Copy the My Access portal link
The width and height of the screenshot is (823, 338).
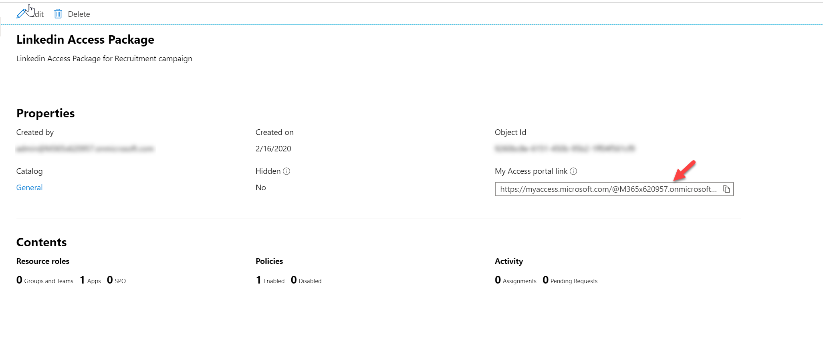coord(726,189)
